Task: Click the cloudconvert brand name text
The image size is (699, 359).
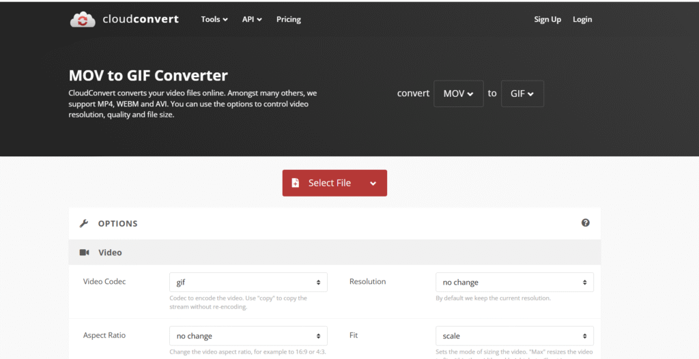Action: [141, 19]
